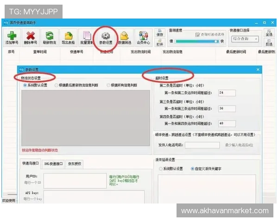Click the 发出物流时间 column header

140,52
